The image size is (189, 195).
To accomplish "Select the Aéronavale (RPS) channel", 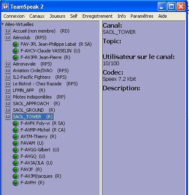I will click(32, 64).
